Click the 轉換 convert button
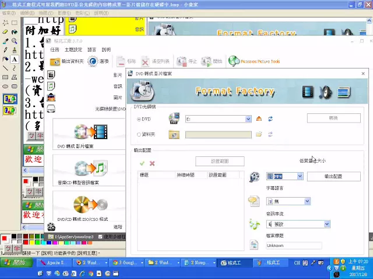Image resolution: width=373 pixels, height=279 pixels. click(333, 118)
